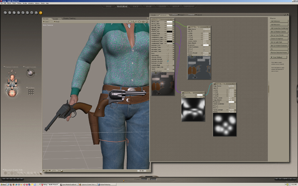Click the rightmost icon on PoserSurface title bar
This screenshot has width=298, height=186.
[173, 19]
